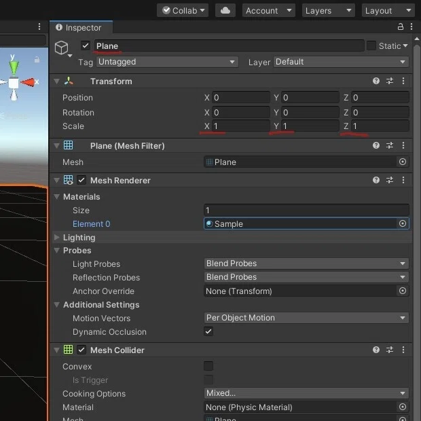Collapse the Mesh Collider component
The image size is (421, 421).
click(56, 350)
